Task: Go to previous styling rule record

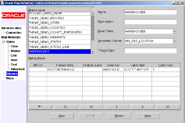Action: pos(117,107)
